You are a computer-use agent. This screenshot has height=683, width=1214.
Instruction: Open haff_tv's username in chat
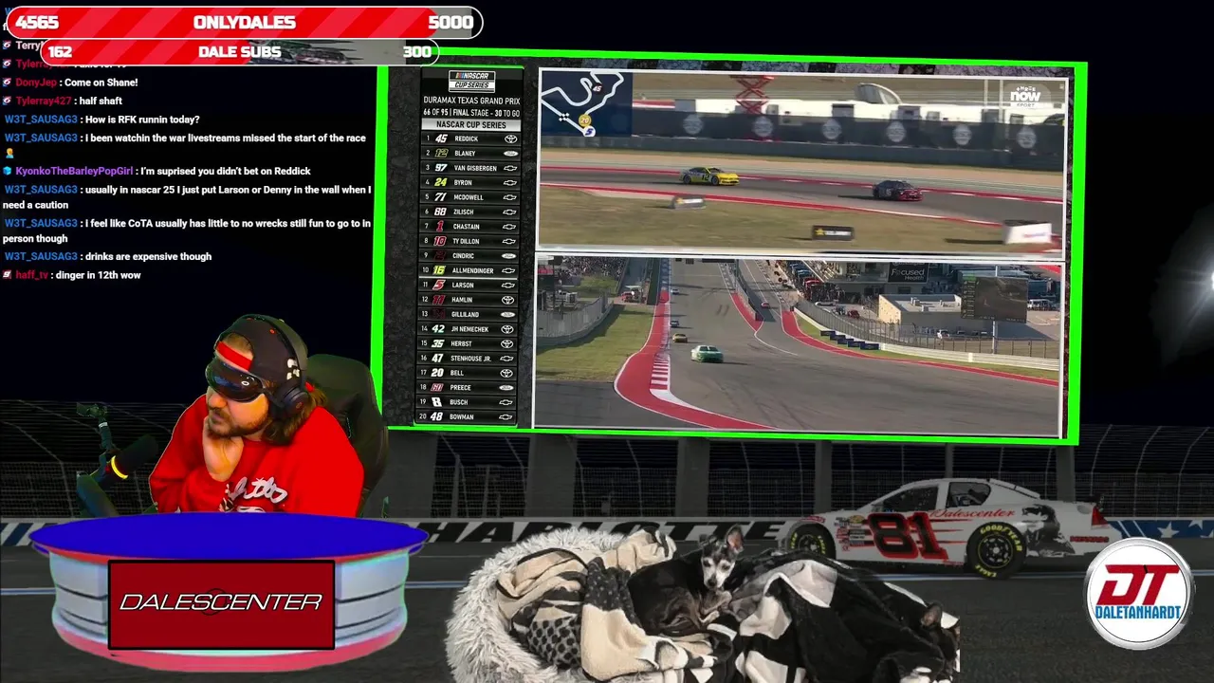[31, 275]
